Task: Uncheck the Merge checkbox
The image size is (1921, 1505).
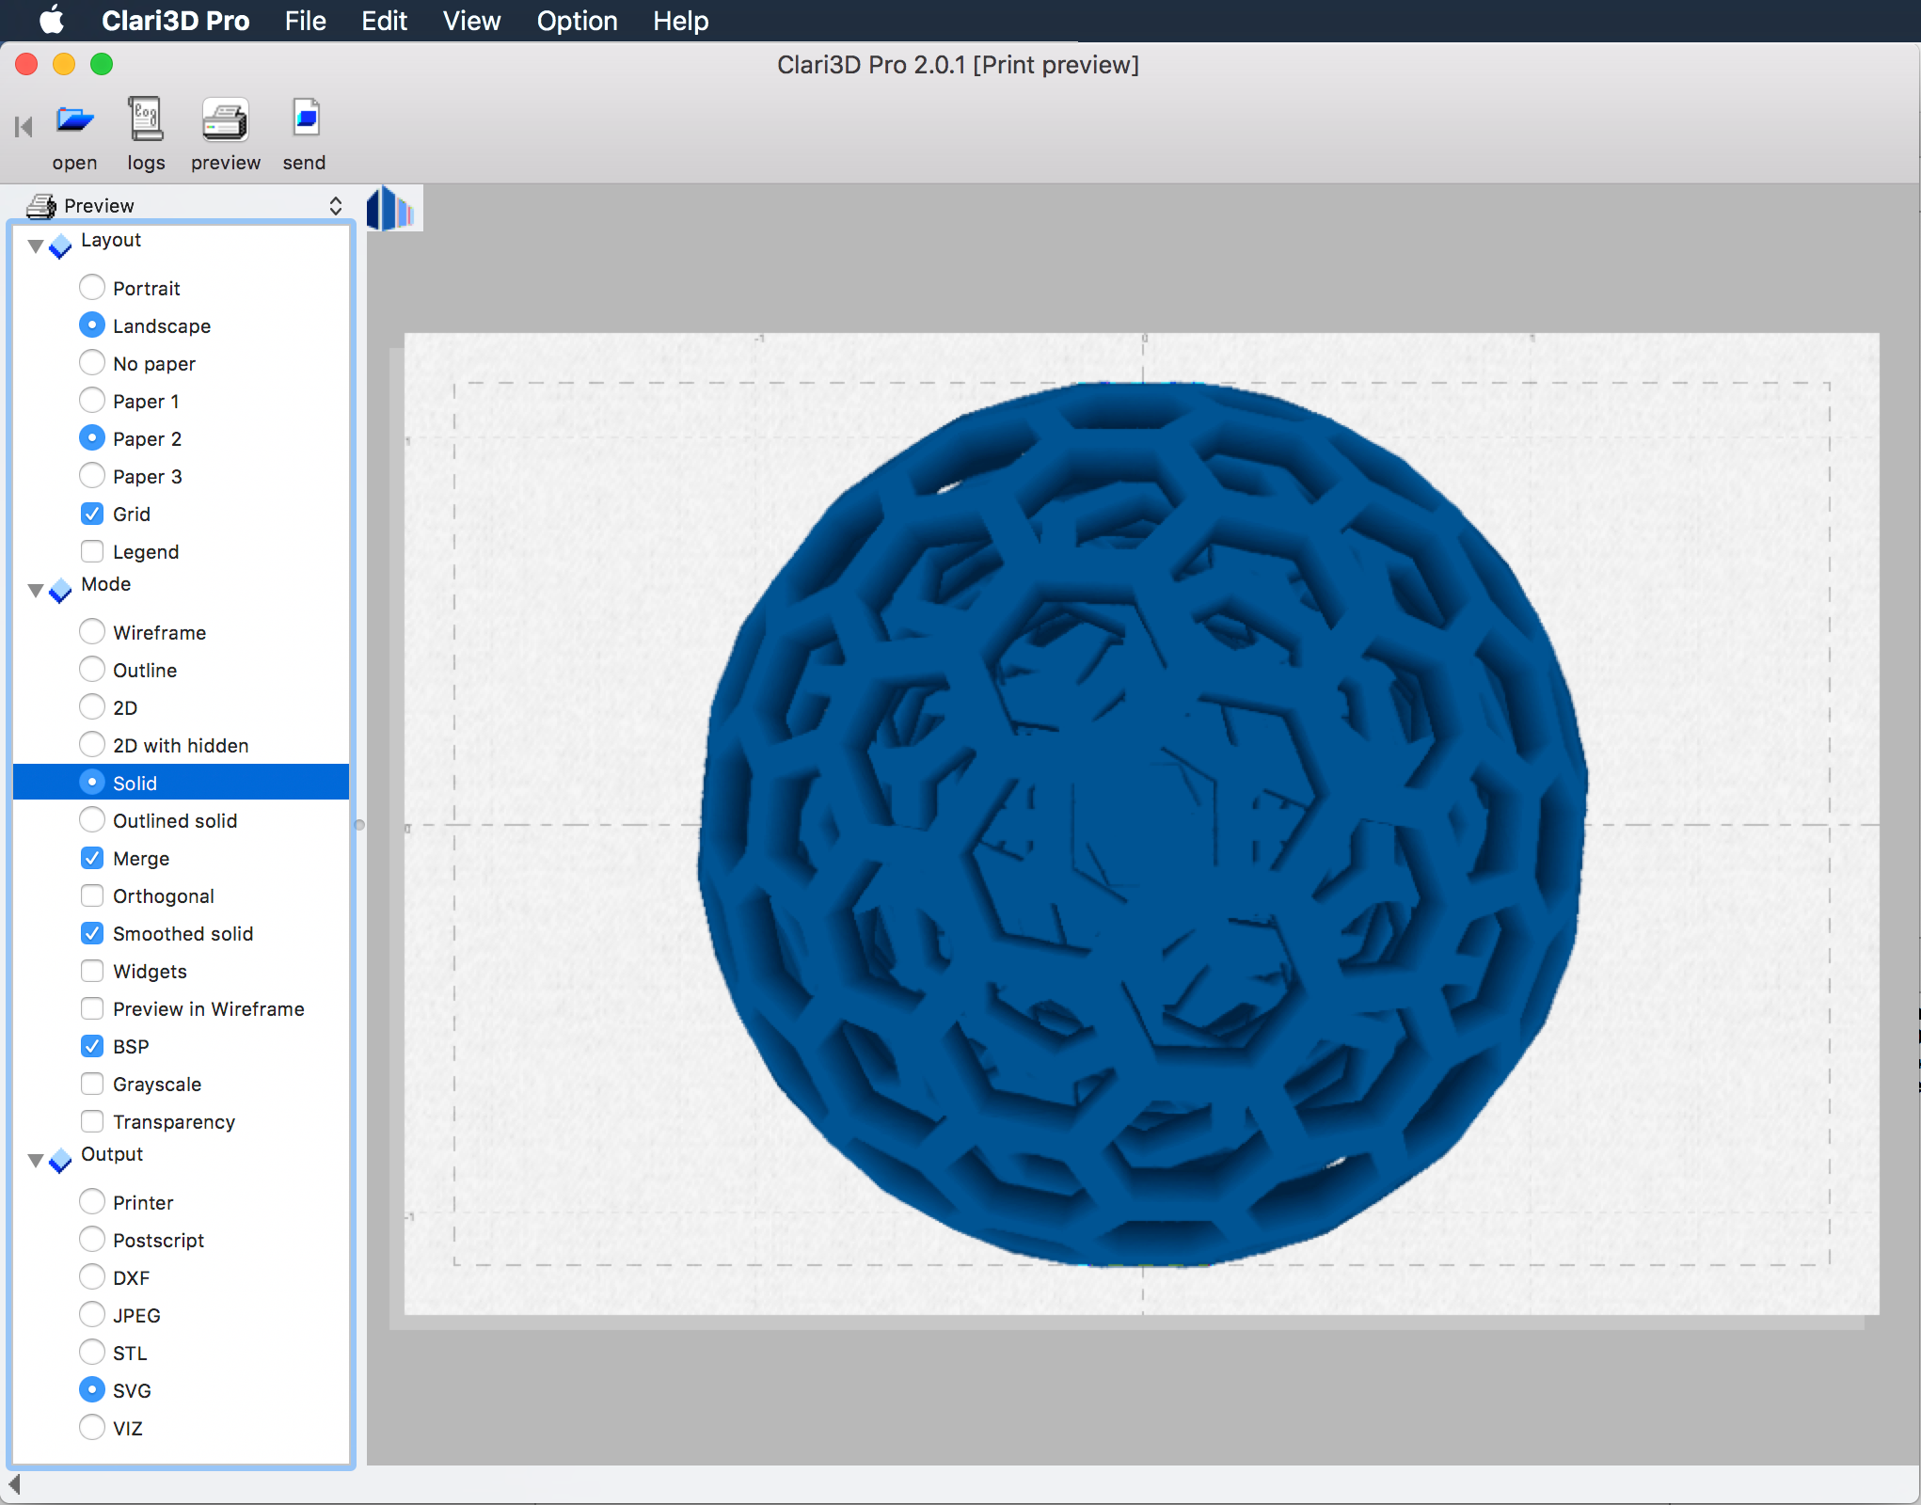Action: coord(92,858)
